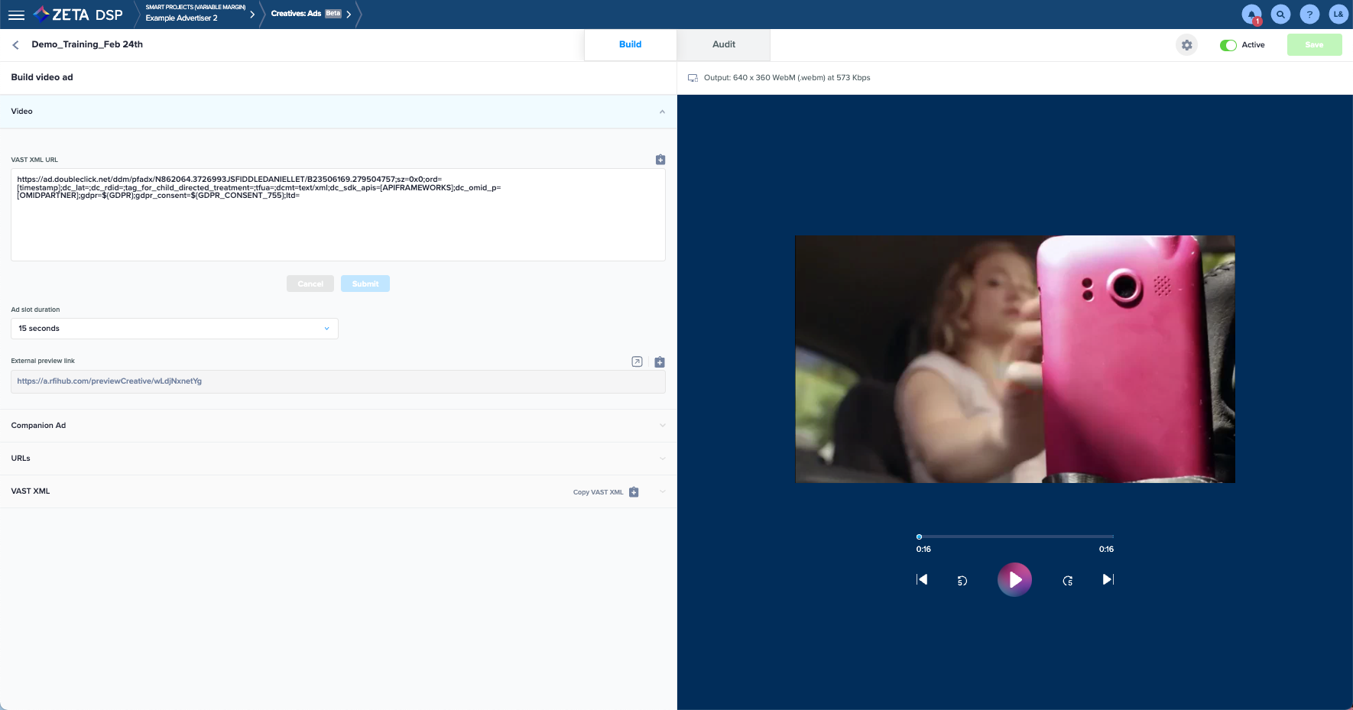
Task: Expand the Companion Ad section
Action: coord(338,426)
